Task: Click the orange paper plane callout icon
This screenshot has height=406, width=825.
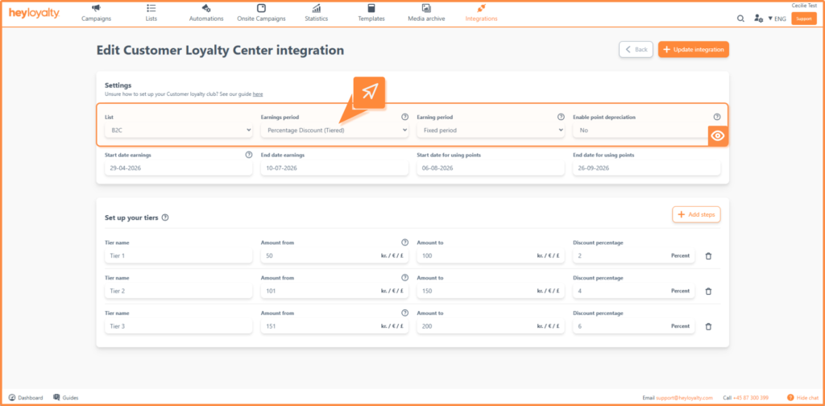Action: tap(369, 93)
